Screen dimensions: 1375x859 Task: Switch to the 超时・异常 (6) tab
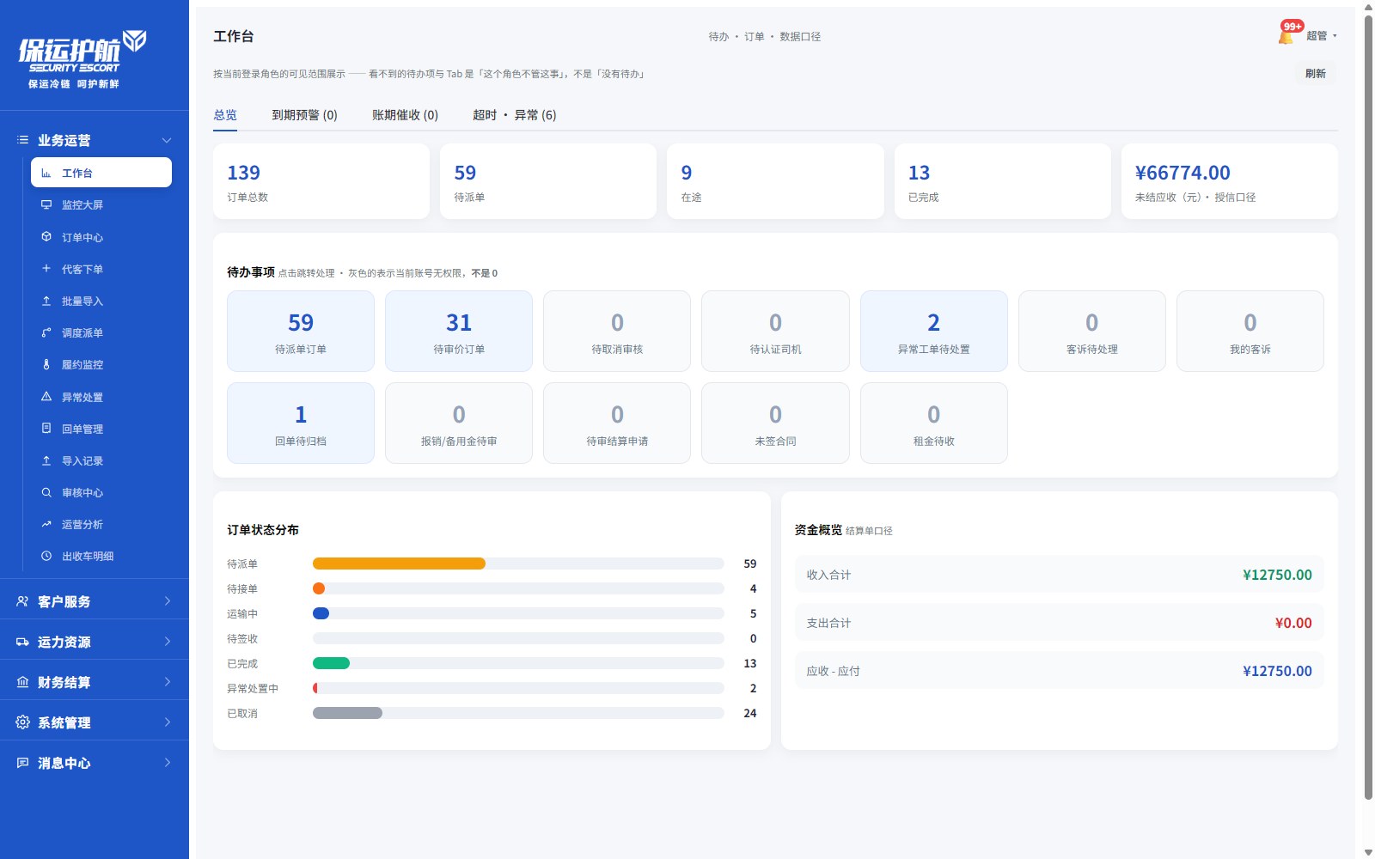pyautogui.click(x=514, y=115)
